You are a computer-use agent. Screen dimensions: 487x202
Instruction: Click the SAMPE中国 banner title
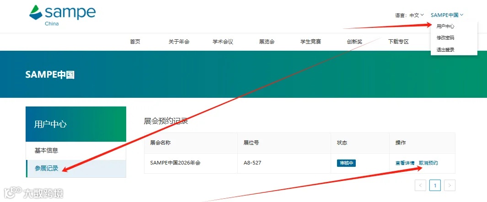(x=50, y=75)
